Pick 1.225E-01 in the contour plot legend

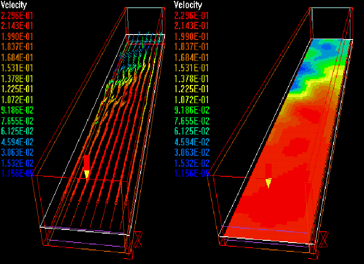[x=192, y=89]
